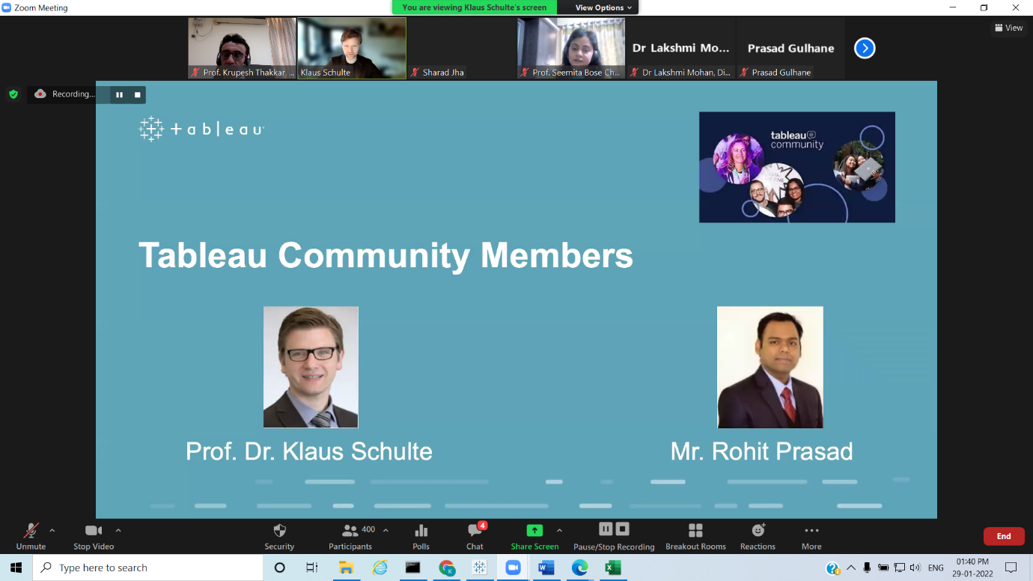Click the Tableau Community banner image
1033x581 pixels.
(x=797, y=167)
